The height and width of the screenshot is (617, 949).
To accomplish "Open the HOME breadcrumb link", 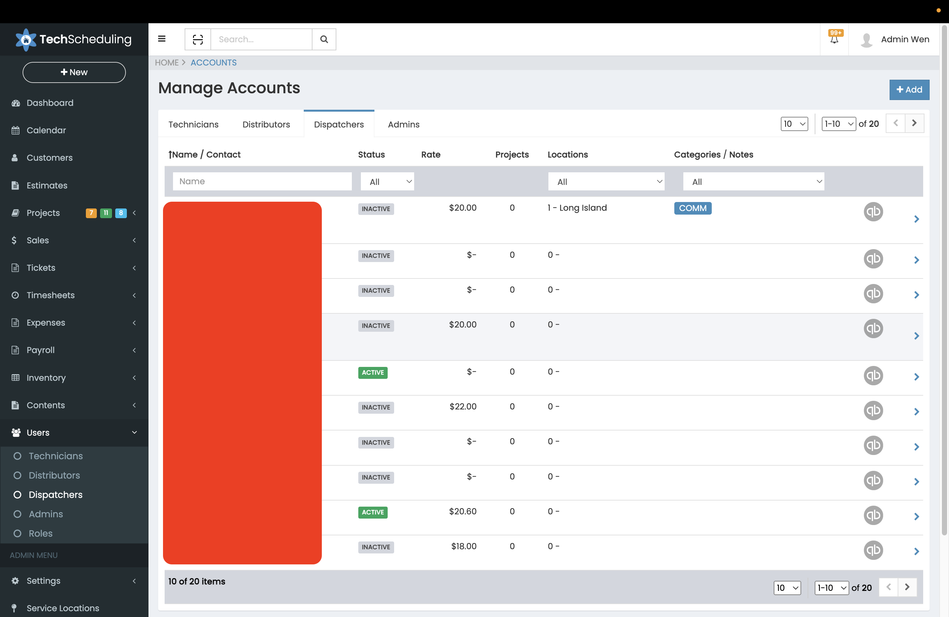I will [166, 63].
